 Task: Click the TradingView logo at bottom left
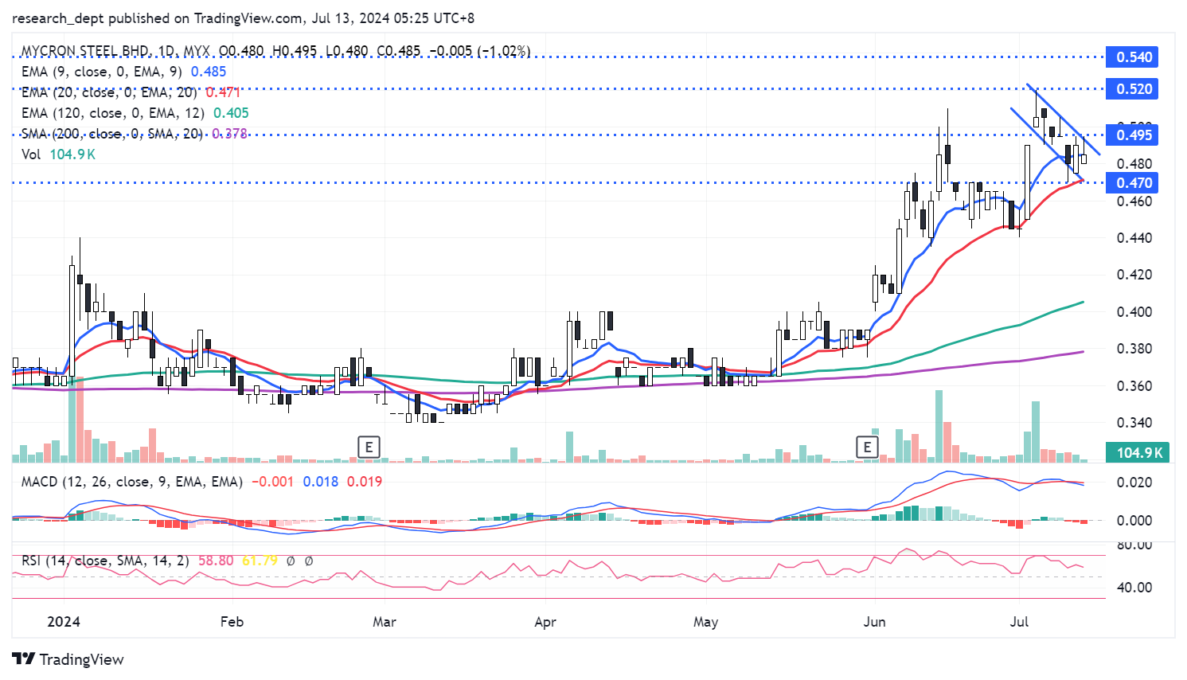[68, 659]
